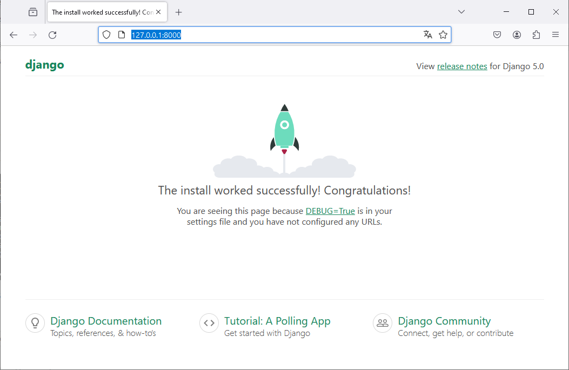Image resolution: width=569 pixels, height=370 pixels.
Task: Click the address bar showing 127.0.0.1:8000
Action: (x=270, y=35)
